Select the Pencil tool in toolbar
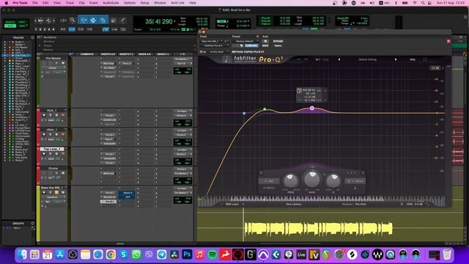 click(x=122, y=21)
